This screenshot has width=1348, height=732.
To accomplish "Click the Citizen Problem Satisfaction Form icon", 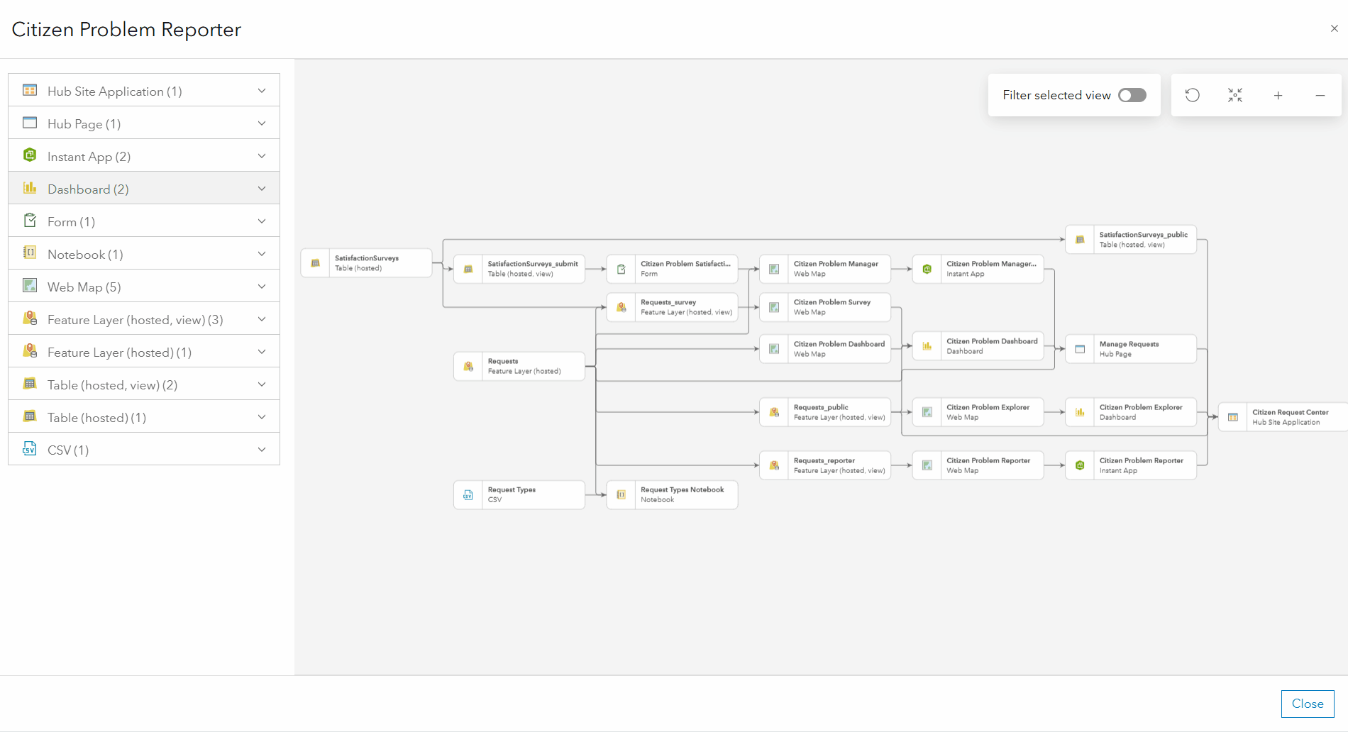I will 621,269.
